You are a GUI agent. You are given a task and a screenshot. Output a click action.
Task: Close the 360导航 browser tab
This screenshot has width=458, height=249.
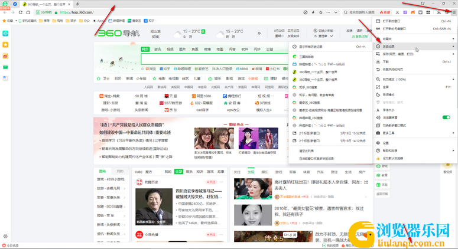point(69,4)
